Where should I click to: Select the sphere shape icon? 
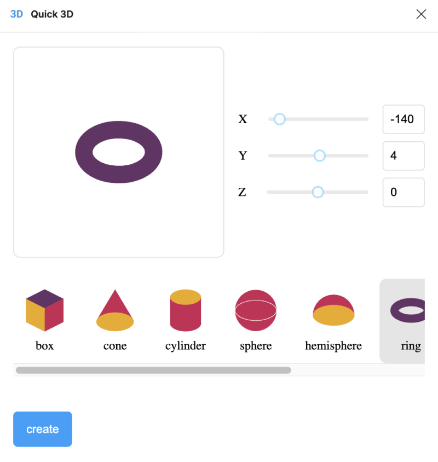tap(256, 310)
